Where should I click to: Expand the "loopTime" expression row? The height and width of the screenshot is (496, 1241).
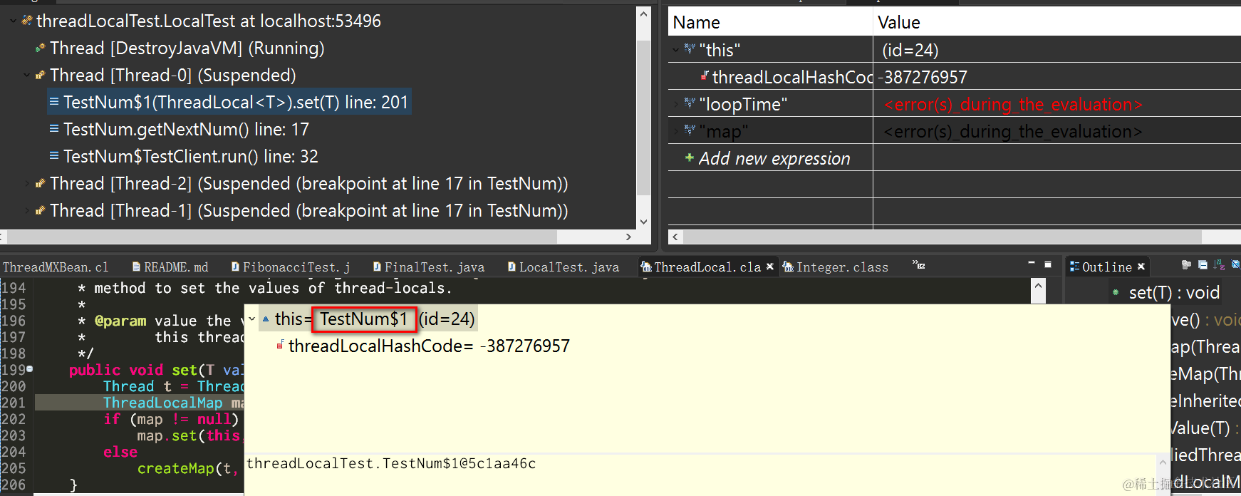675,103
